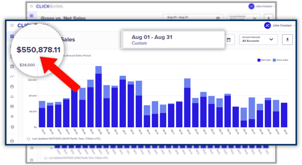Open the hamburger menu icon
Screen dimensions: 302x165
[x=12, y=25]
